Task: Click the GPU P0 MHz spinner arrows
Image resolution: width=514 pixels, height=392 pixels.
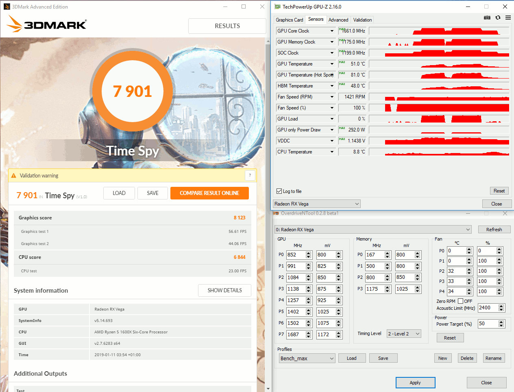Action: [309, 255]
